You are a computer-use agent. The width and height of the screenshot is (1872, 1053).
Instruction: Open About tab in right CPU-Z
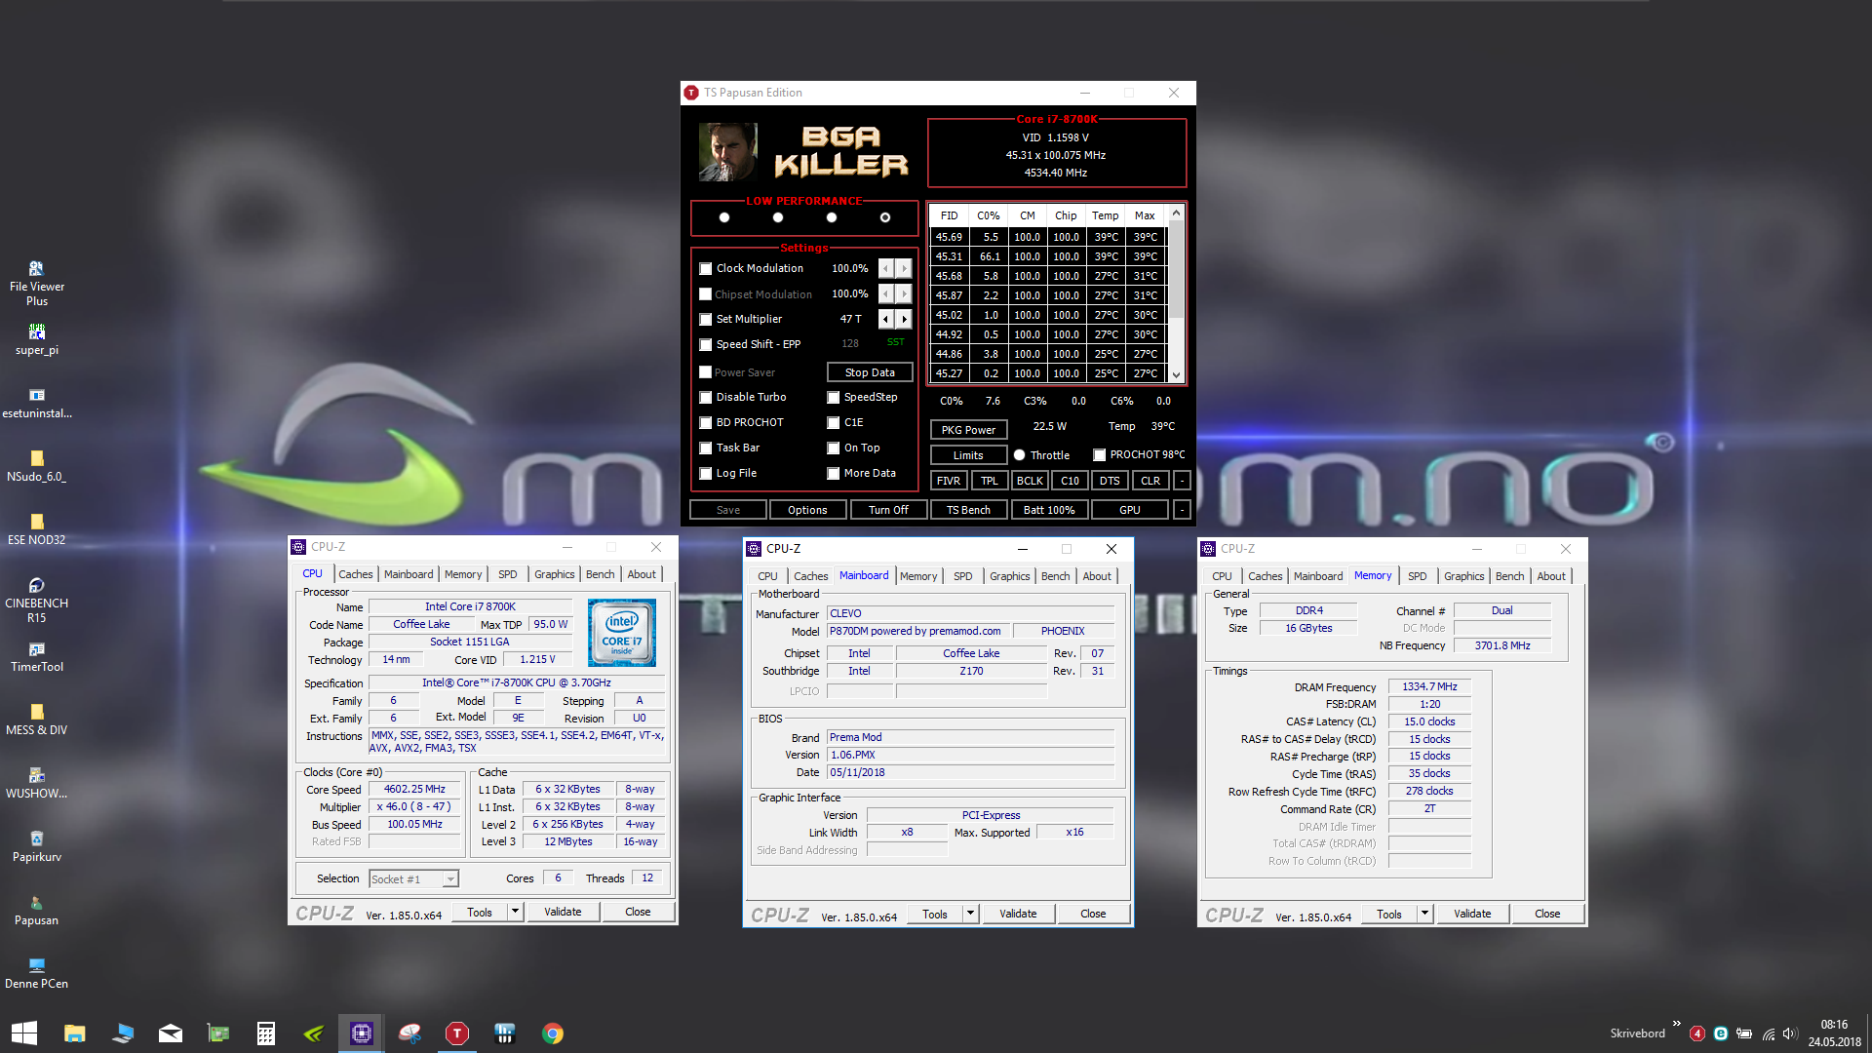(1551, 576)
